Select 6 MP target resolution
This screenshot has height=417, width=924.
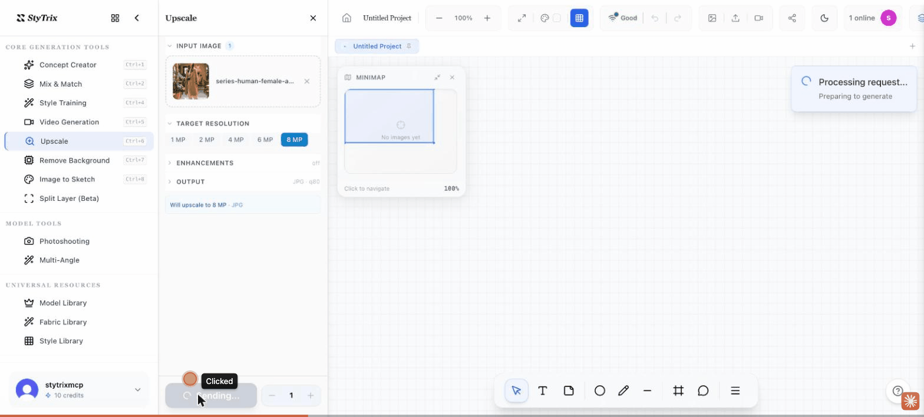[x=265, y=140]
